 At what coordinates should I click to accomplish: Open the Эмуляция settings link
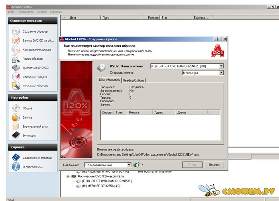click(29, 136)
